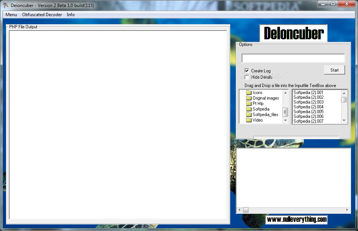The width and height of the screenshot is (358, 231).
Task: Select file Softpedia (2).007
Action: pyautogui.click(x=308, y=121)
